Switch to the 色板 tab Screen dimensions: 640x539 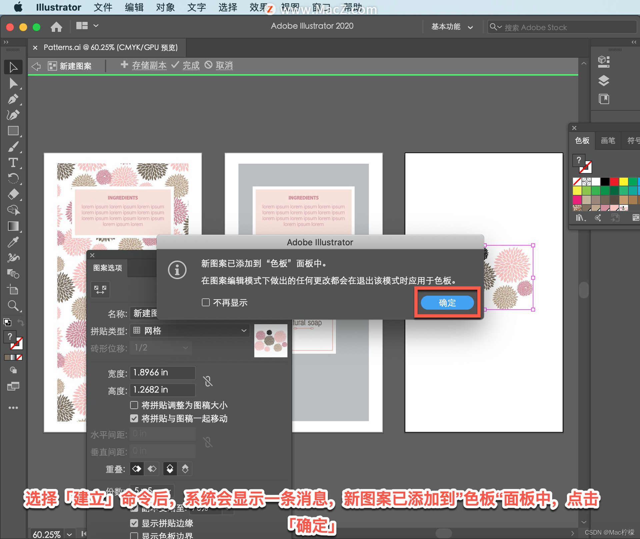click(582, 140)
